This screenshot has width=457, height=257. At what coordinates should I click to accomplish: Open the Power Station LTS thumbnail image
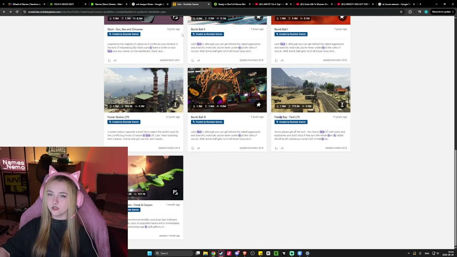(144, 90)
